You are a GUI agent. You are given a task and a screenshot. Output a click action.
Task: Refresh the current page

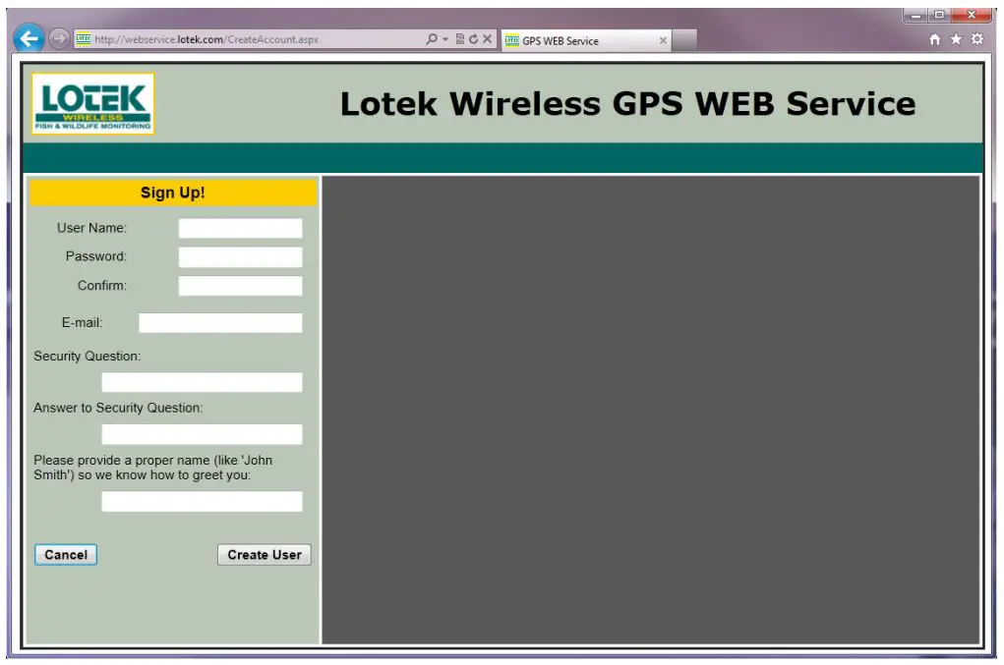[473, 39]
